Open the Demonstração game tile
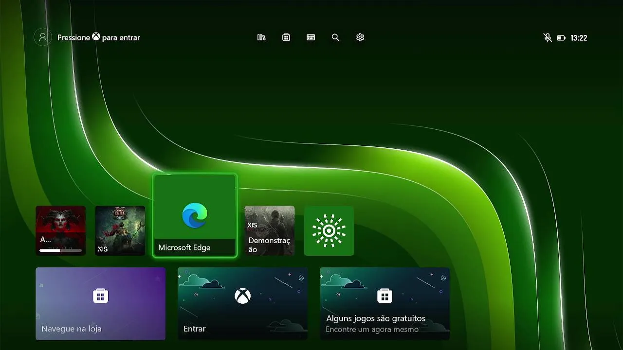 pyautogui.click(x=270, y=230)
